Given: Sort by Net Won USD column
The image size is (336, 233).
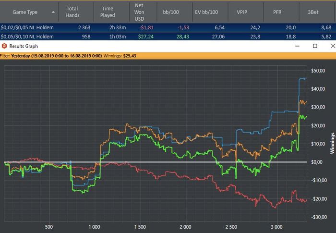Looking at the screenshot, I should [x=139, y=12].
